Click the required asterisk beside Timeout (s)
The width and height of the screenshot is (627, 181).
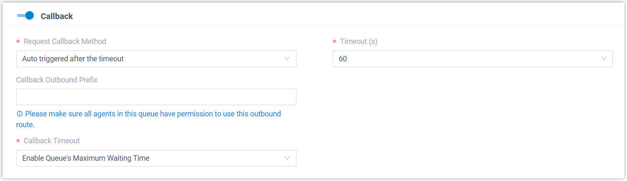[x=335, y=42]
